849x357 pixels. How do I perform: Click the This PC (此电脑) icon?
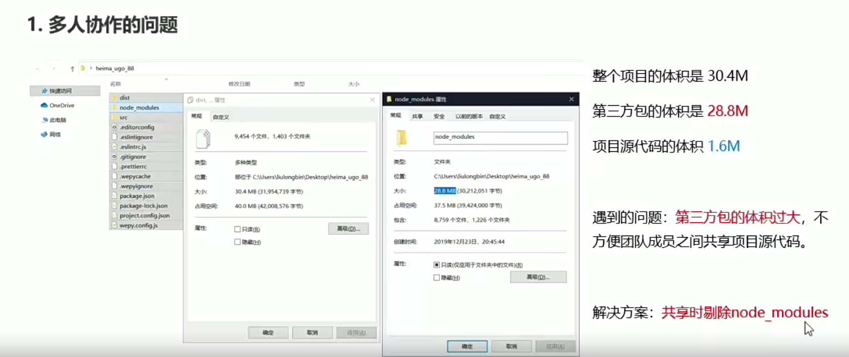pyautogui.click(x=44, y=120)
